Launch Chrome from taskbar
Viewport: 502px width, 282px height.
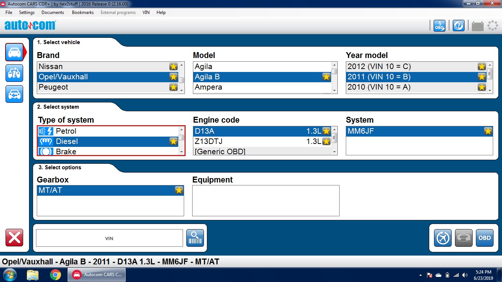pos(55,275)
